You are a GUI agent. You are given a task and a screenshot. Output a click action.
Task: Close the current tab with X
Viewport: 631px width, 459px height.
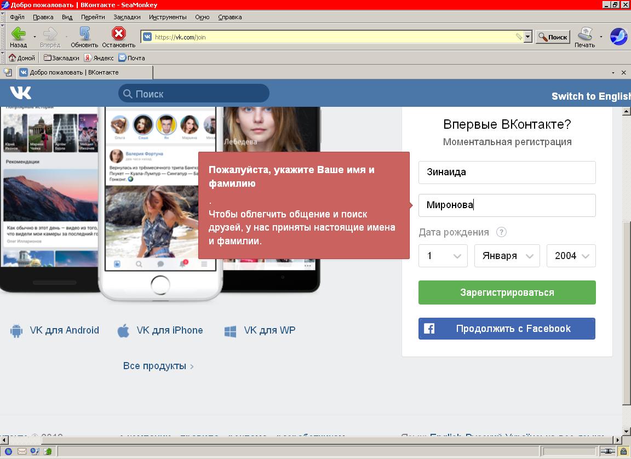pos(623,72)
